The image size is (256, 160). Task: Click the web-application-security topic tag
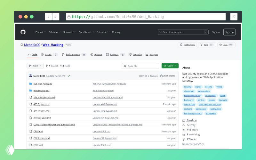click(210, 105)
